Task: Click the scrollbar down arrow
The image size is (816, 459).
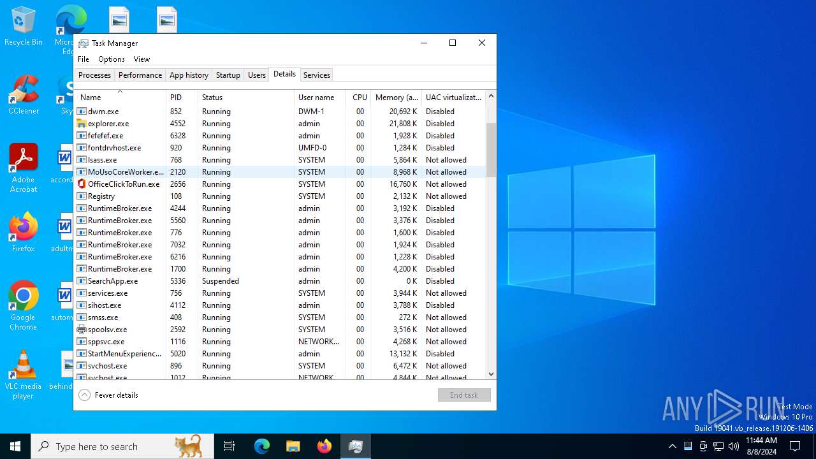Action: (x=491, y=374)
